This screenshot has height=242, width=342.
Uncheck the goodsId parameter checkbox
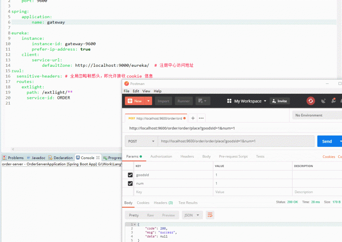(129, 175)
